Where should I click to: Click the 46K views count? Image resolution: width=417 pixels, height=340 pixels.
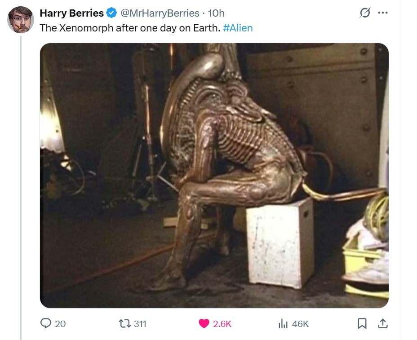coord(300,324)
